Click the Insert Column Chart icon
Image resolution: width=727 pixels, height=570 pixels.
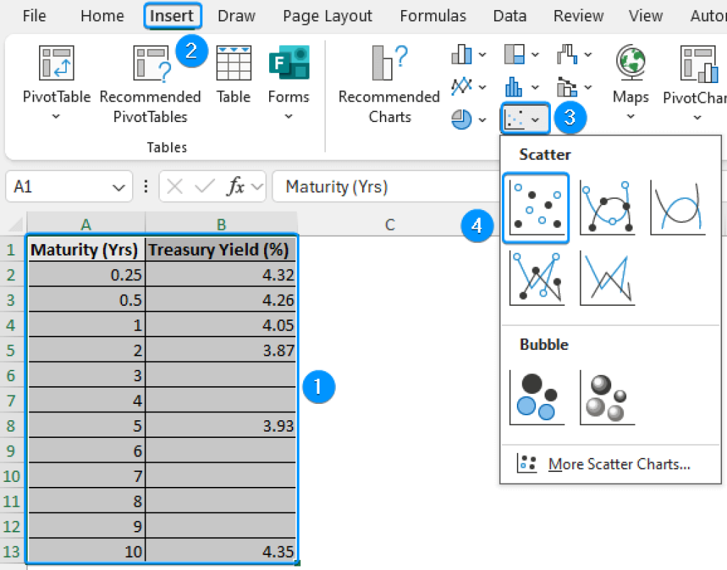tap(460, 54)
